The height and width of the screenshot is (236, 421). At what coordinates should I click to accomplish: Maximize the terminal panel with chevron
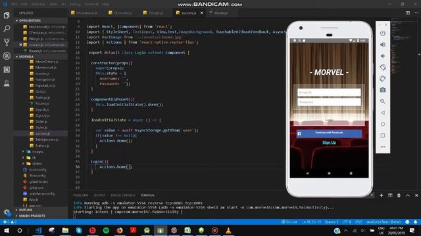coord(408,195)
